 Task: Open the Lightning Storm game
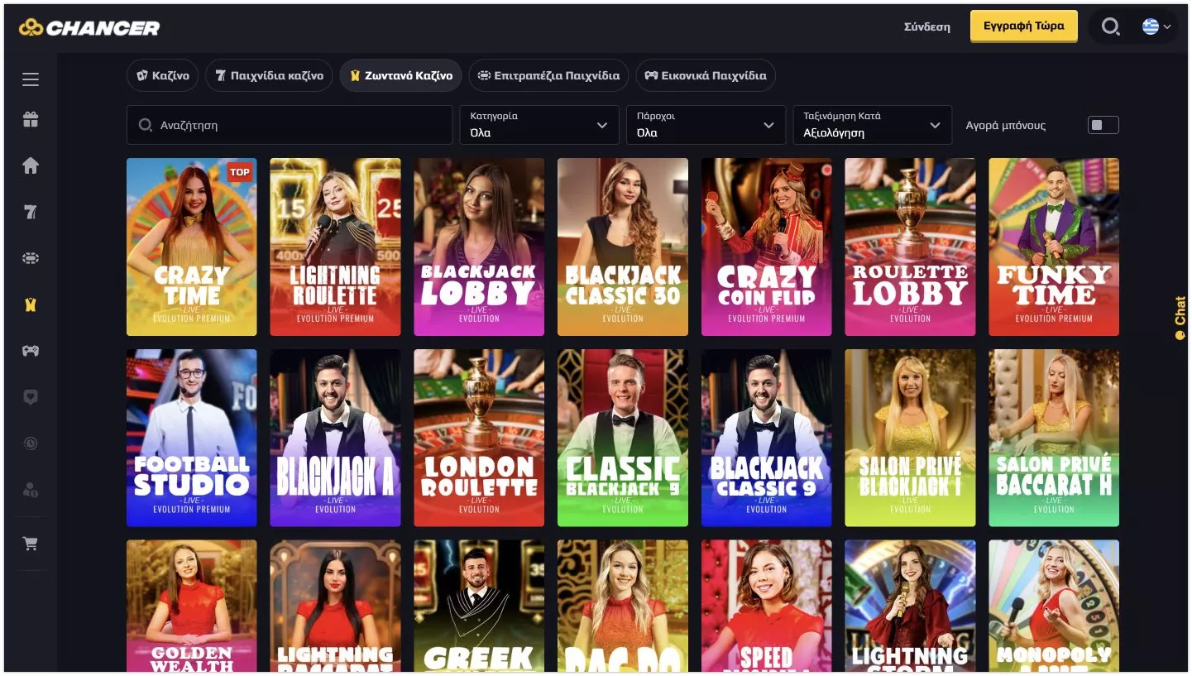[x=910, y=606]
